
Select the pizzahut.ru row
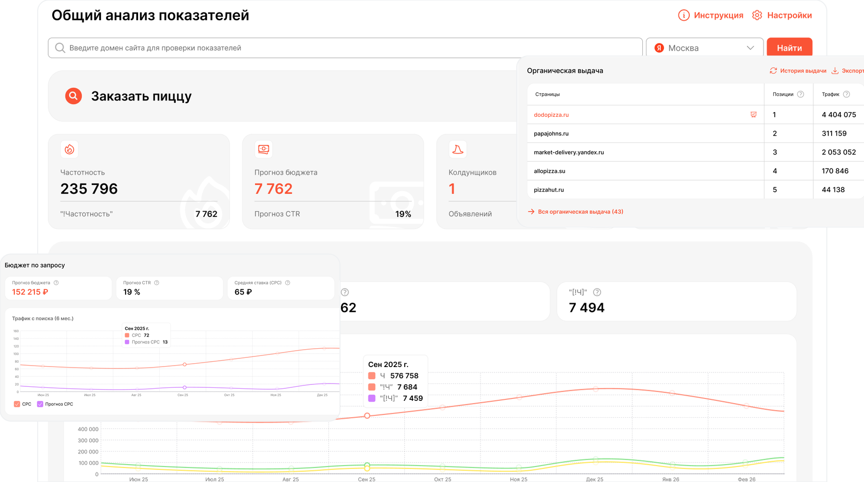[x=695, y=190]
